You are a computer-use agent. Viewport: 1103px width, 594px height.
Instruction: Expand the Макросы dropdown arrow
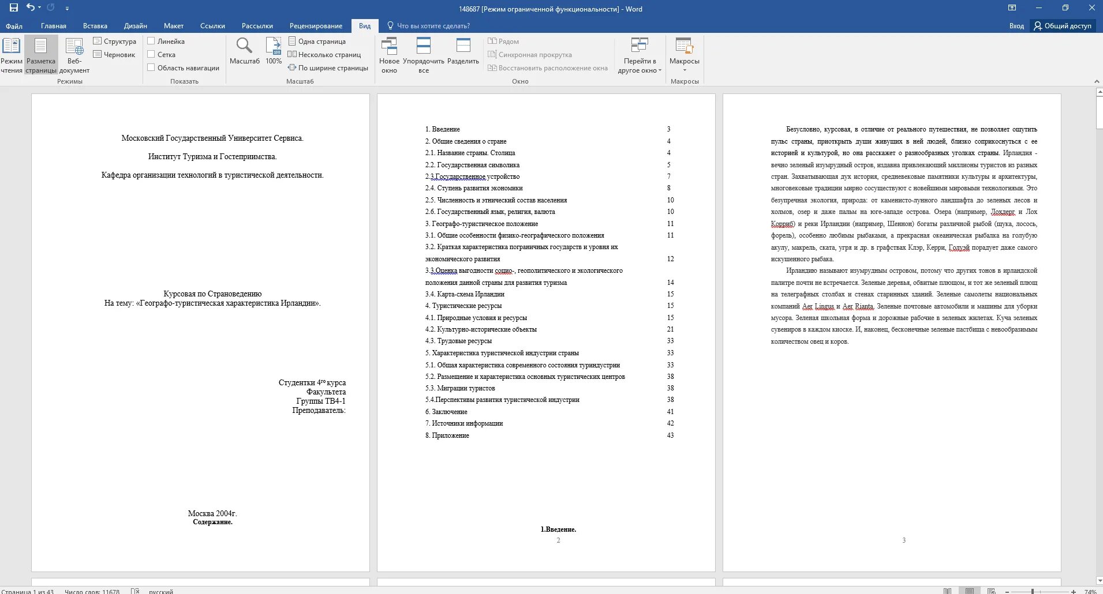[685, 70]
